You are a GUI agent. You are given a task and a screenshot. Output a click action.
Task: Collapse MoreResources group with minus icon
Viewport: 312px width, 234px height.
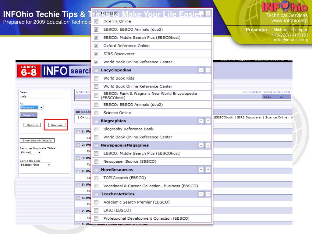[x=201, y=169]
